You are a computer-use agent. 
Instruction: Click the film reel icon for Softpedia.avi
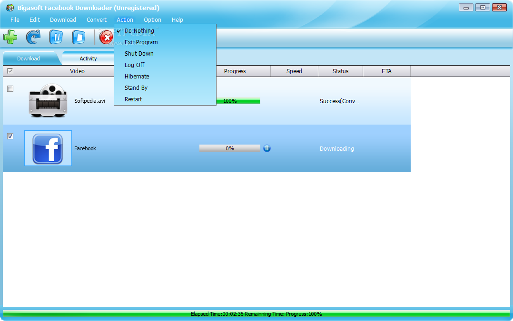(x=48, y=100)
